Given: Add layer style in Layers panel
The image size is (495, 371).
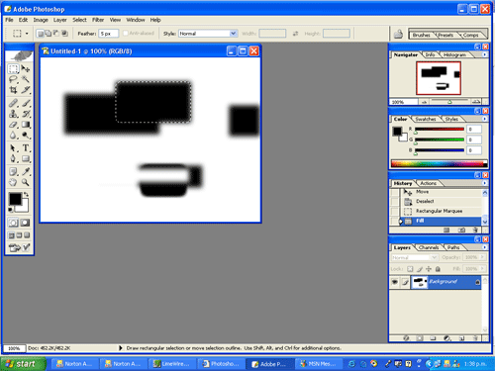Looking at the screenshot, I should tap(406, 338).
